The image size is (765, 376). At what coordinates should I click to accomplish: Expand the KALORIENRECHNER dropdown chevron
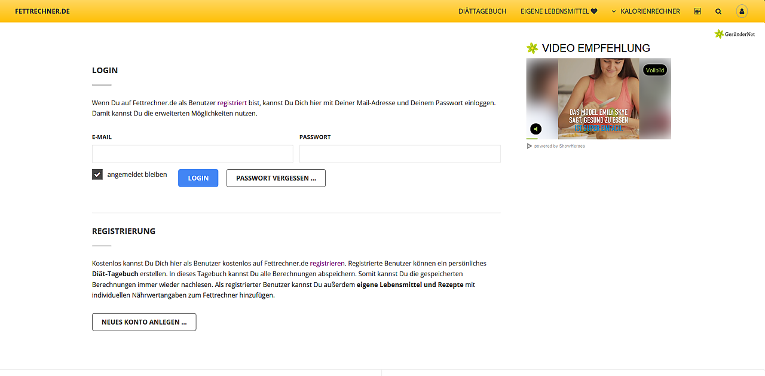(613, 11)
